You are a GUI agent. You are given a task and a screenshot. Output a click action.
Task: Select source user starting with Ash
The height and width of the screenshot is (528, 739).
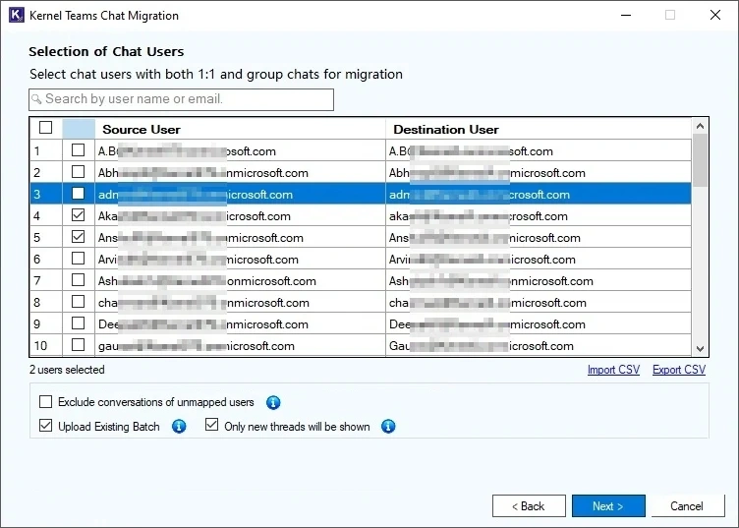240,281
